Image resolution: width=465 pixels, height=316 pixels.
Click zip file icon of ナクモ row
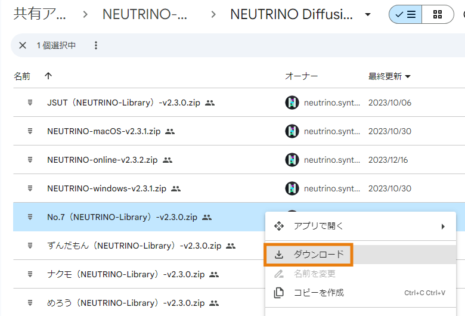point(30,274)
